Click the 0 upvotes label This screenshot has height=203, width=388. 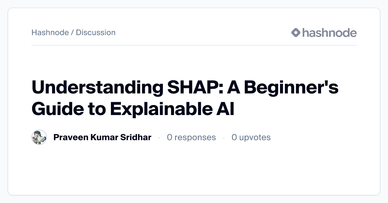pyautogui.click(x=251, y=138)
